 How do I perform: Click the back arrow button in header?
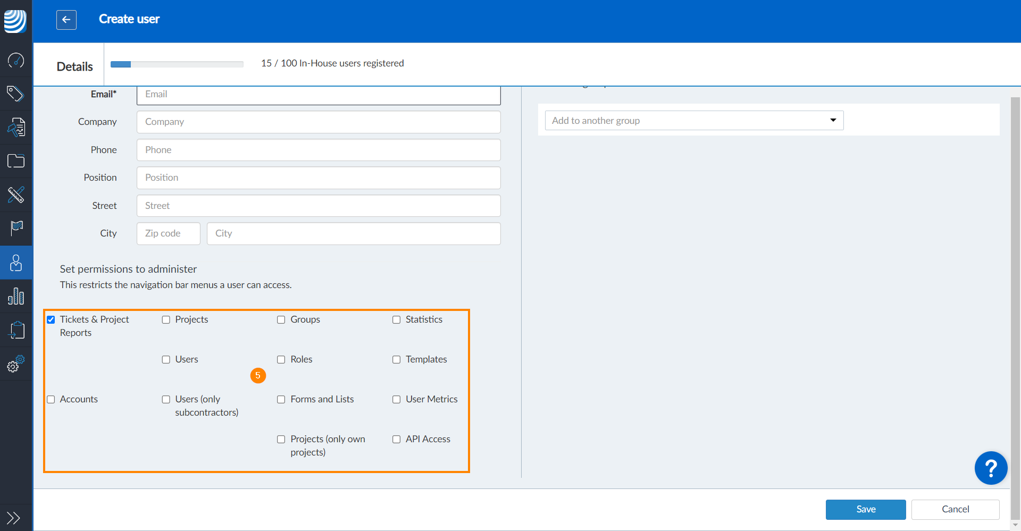66,20
